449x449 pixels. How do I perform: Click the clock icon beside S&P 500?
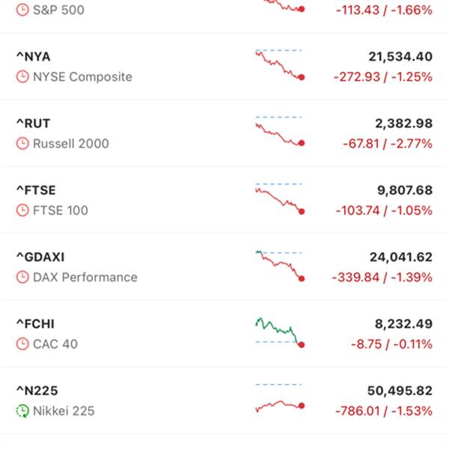[x=22, y=10]
